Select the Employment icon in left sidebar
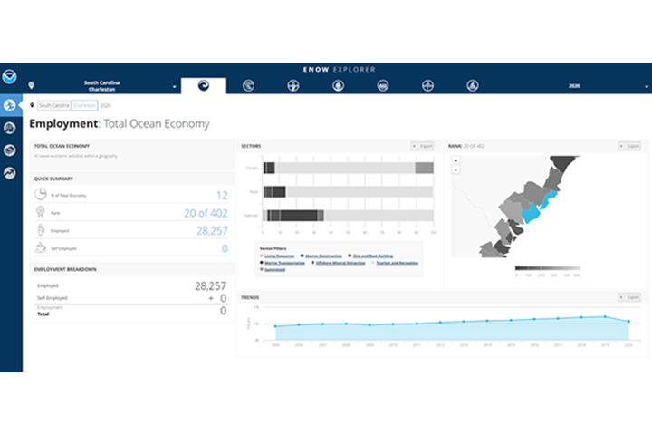The width and height of the screenshot is (652, 435). [10, 105]
